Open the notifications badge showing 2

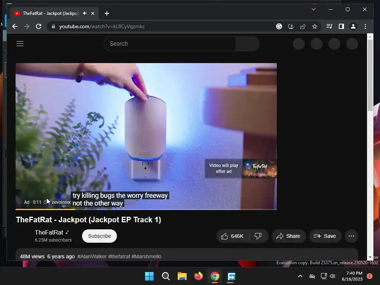(x=370, y=276)
